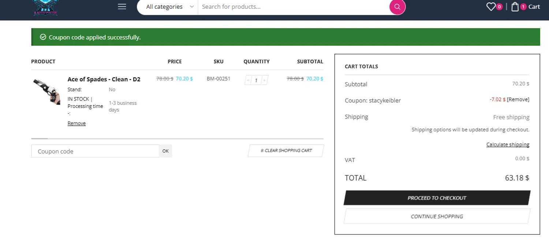Click the Coupon code input field
The height and width of the screenshot is (248, 549).
95,151
